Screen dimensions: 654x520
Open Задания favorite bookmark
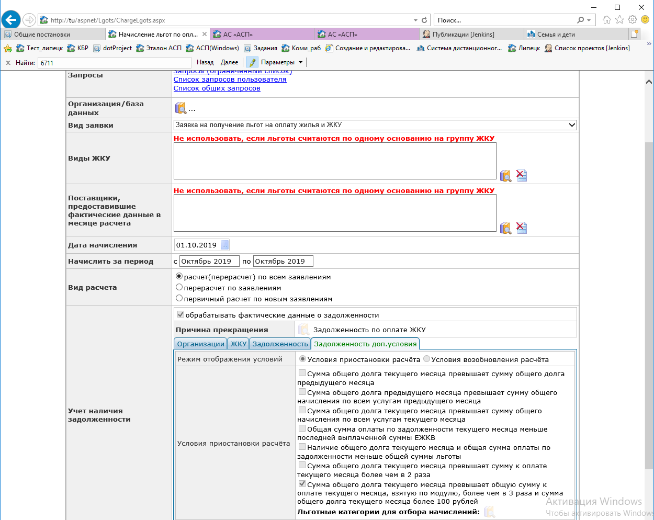coord(261,48)
